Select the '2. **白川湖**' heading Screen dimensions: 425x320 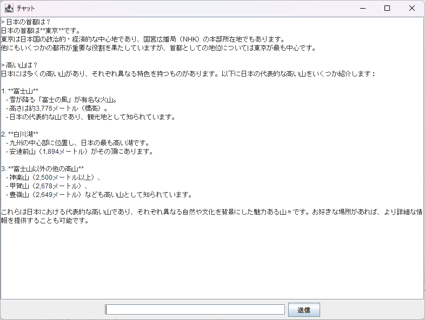coord(20,134)
